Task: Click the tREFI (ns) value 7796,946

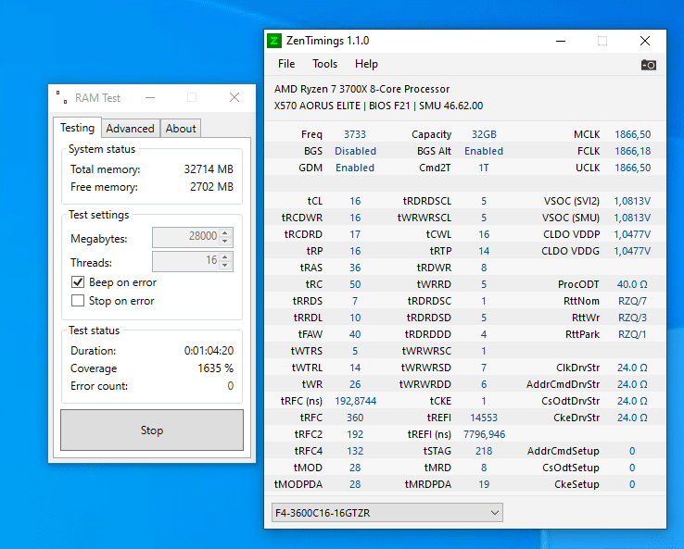Action: pos(484,434)
